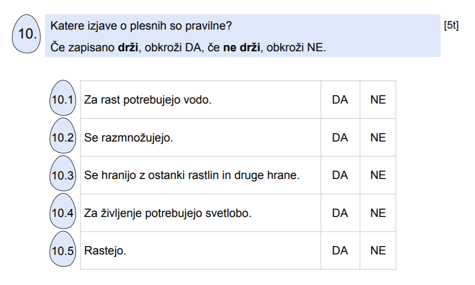Click the [5t] points indicator
This screenshot has width=475, height=285.
click(x=451, y=26)
